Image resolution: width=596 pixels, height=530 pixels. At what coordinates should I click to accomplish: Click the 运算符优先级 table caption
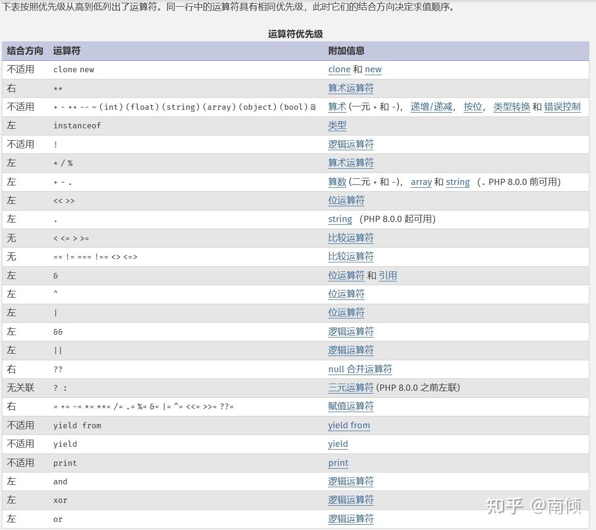click(296, 34)
